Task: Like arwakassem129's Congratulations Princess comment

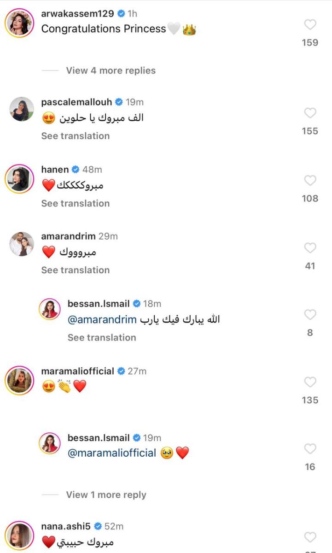Action: 311,24
